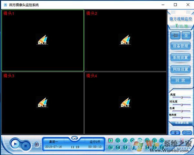This screenshot has height=155, width=194.
Task: Open 网络设置 network settings
Action: (180, 69)
